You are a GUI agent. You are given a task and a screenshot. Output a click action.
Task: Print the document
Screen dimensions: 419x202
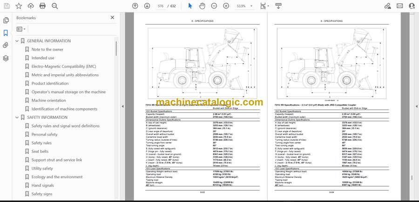tap(42, 6)
